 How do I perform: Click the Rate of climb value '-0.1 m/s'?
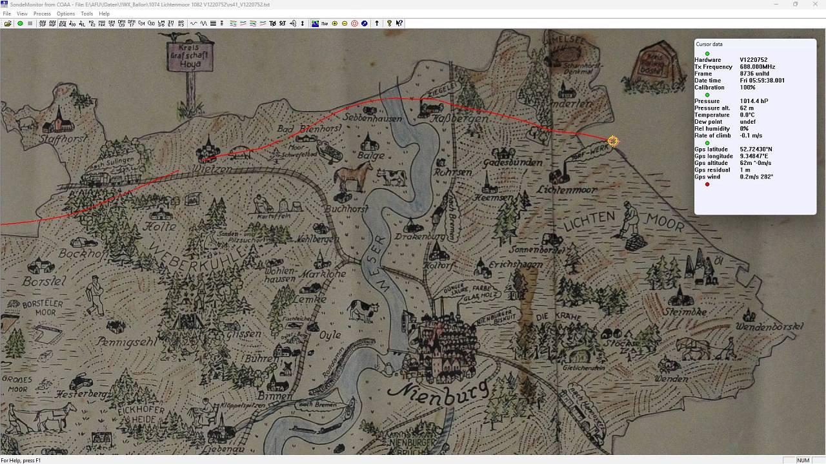click(x=751, y=135)
